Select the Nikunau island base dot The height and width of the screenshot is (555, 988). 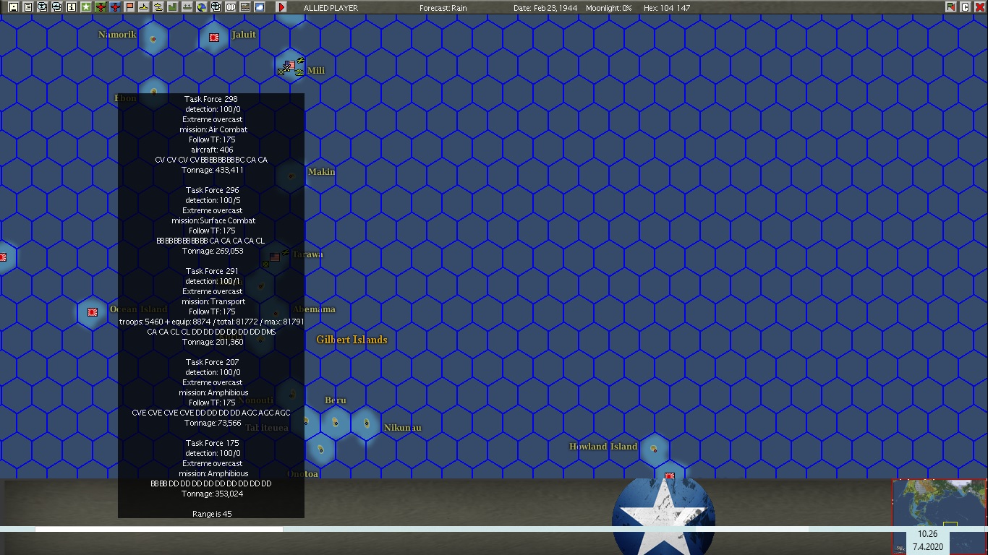click(367, 423)
